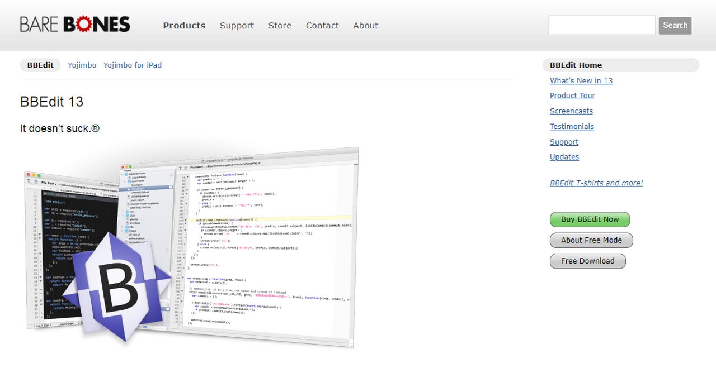
Task: Click the Bare Bones logo
Action: (x=75, y=25)
